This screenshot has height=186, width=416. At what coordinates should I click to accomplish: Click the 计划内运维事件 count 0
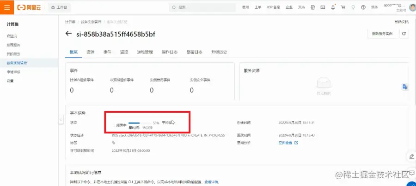(72, 90)
